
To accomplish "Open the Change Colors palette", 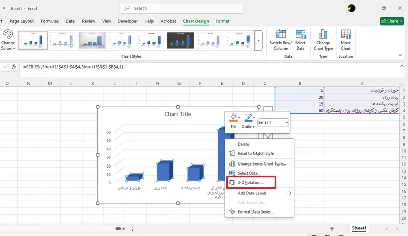I will point(8,35).
